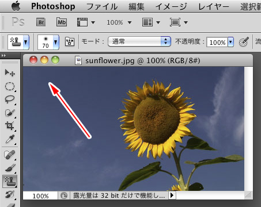Open the イメージ menu

171,7
